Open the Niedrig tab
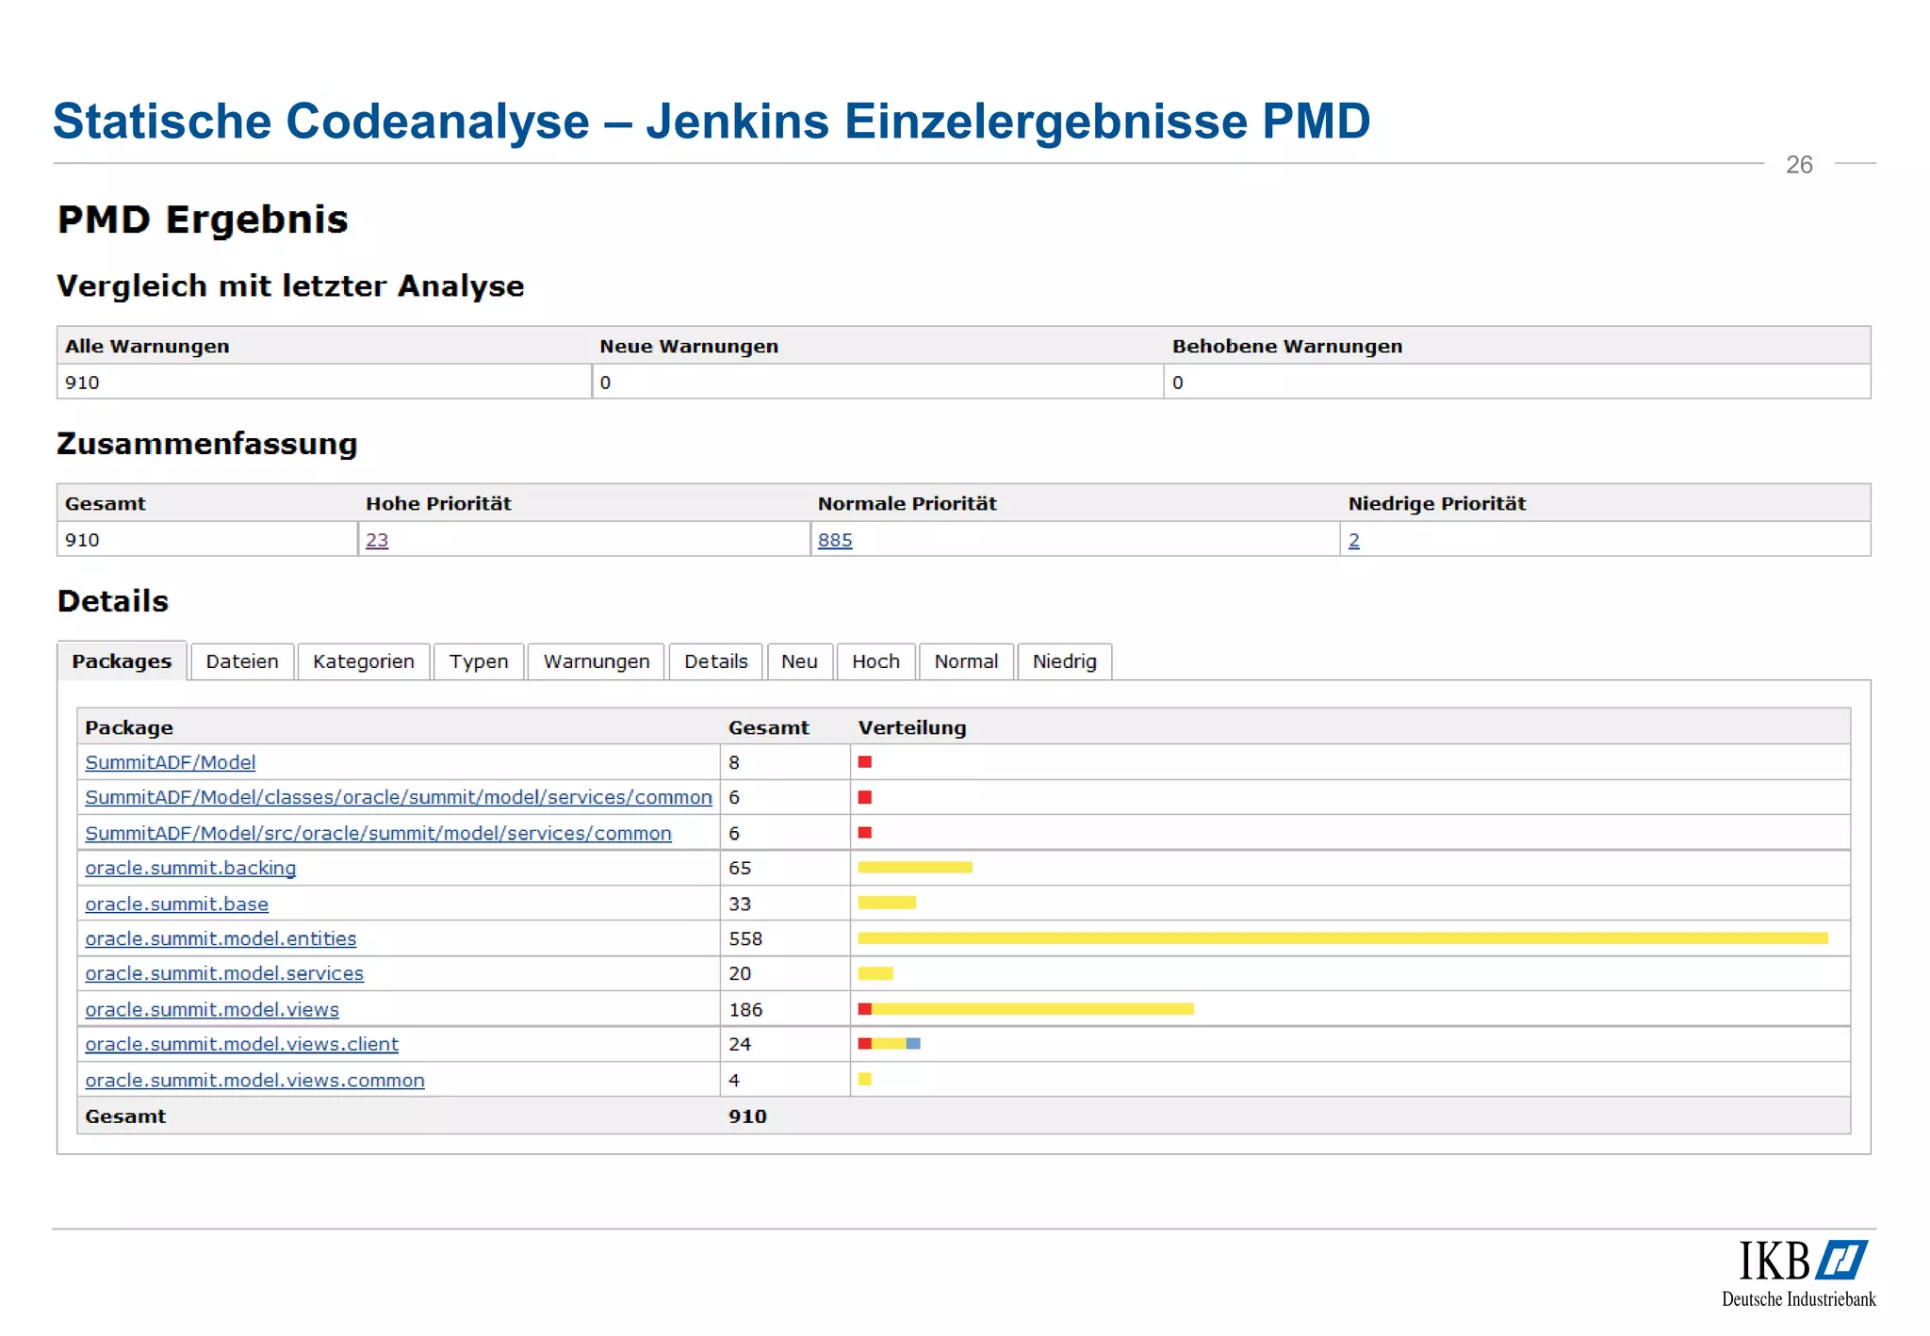The image size is (1930, 1336). click(1065, 661)
